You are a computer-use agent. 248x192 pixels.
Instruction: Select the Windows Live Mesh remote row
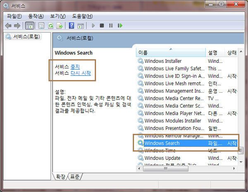[187, 84]
